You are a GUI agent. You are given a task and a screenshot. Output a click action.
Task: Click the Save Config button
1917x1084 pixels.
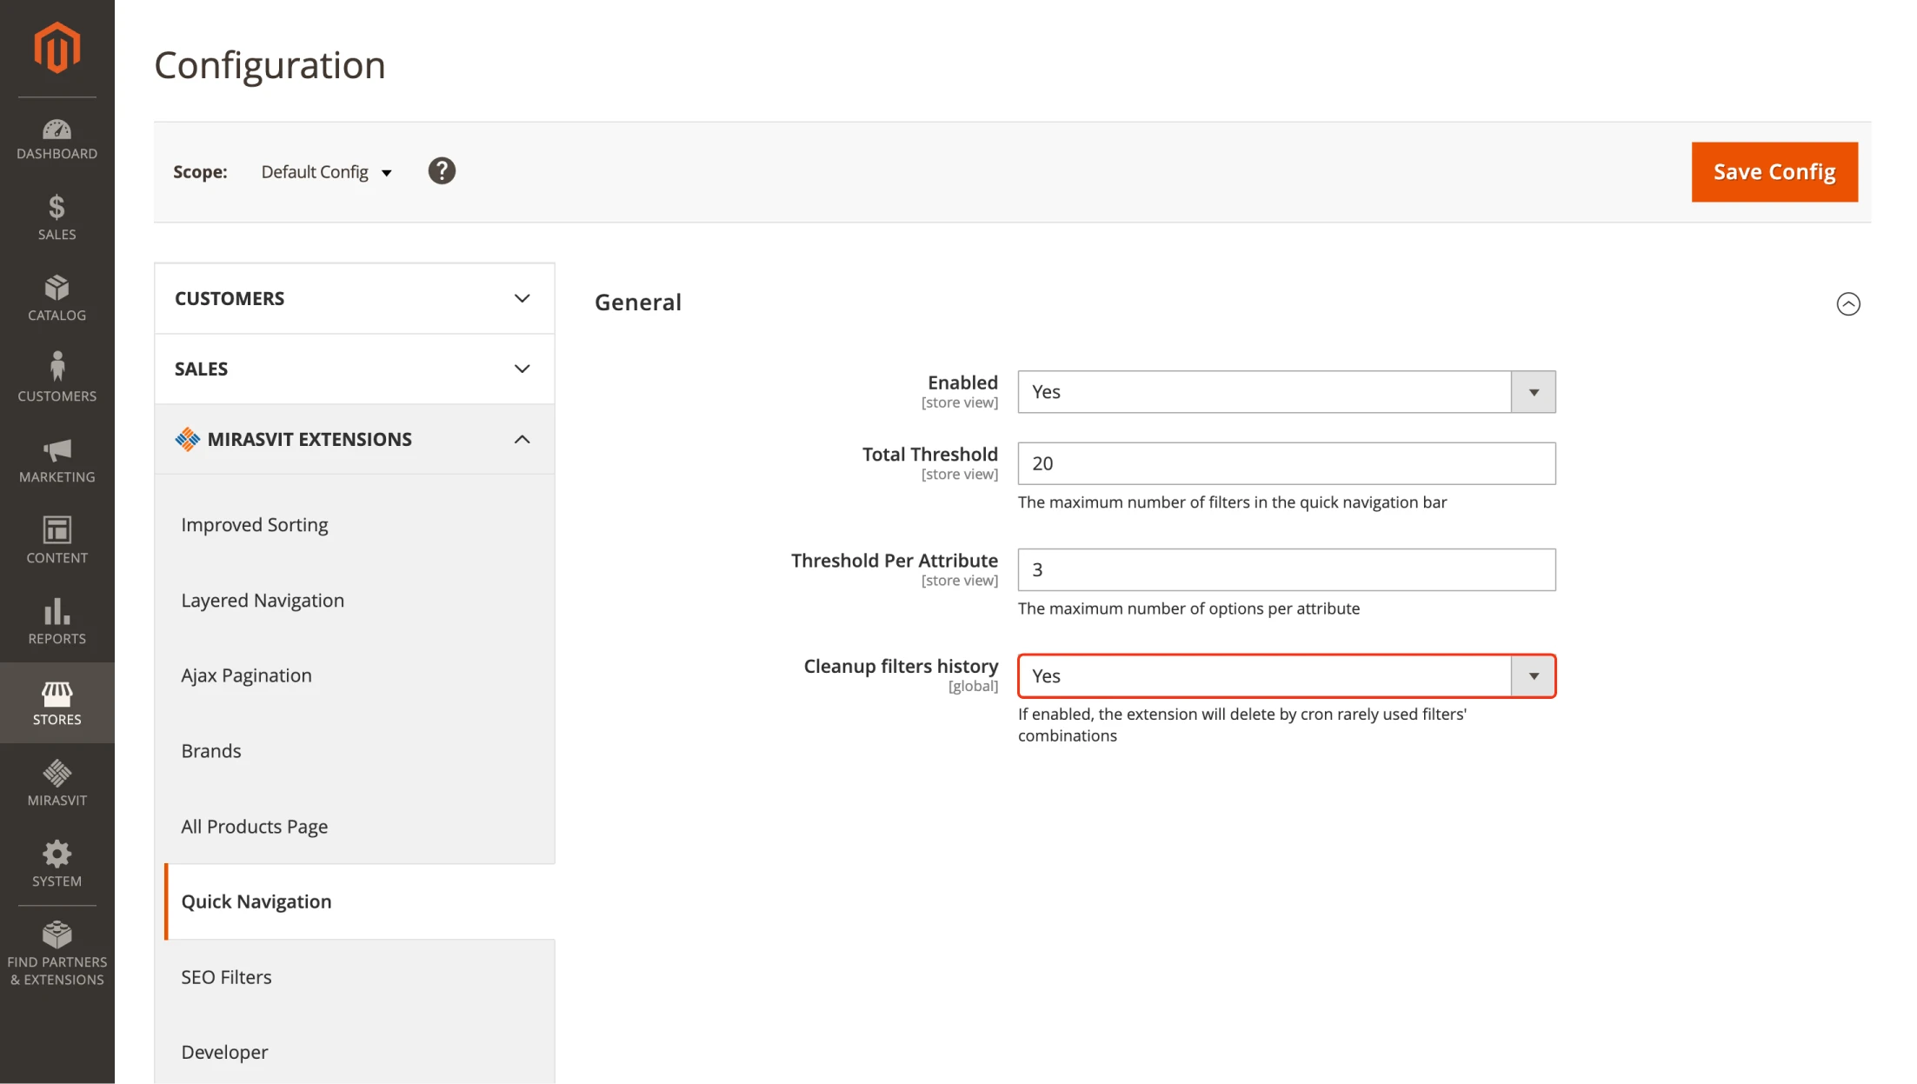[x=1774, y=171]
